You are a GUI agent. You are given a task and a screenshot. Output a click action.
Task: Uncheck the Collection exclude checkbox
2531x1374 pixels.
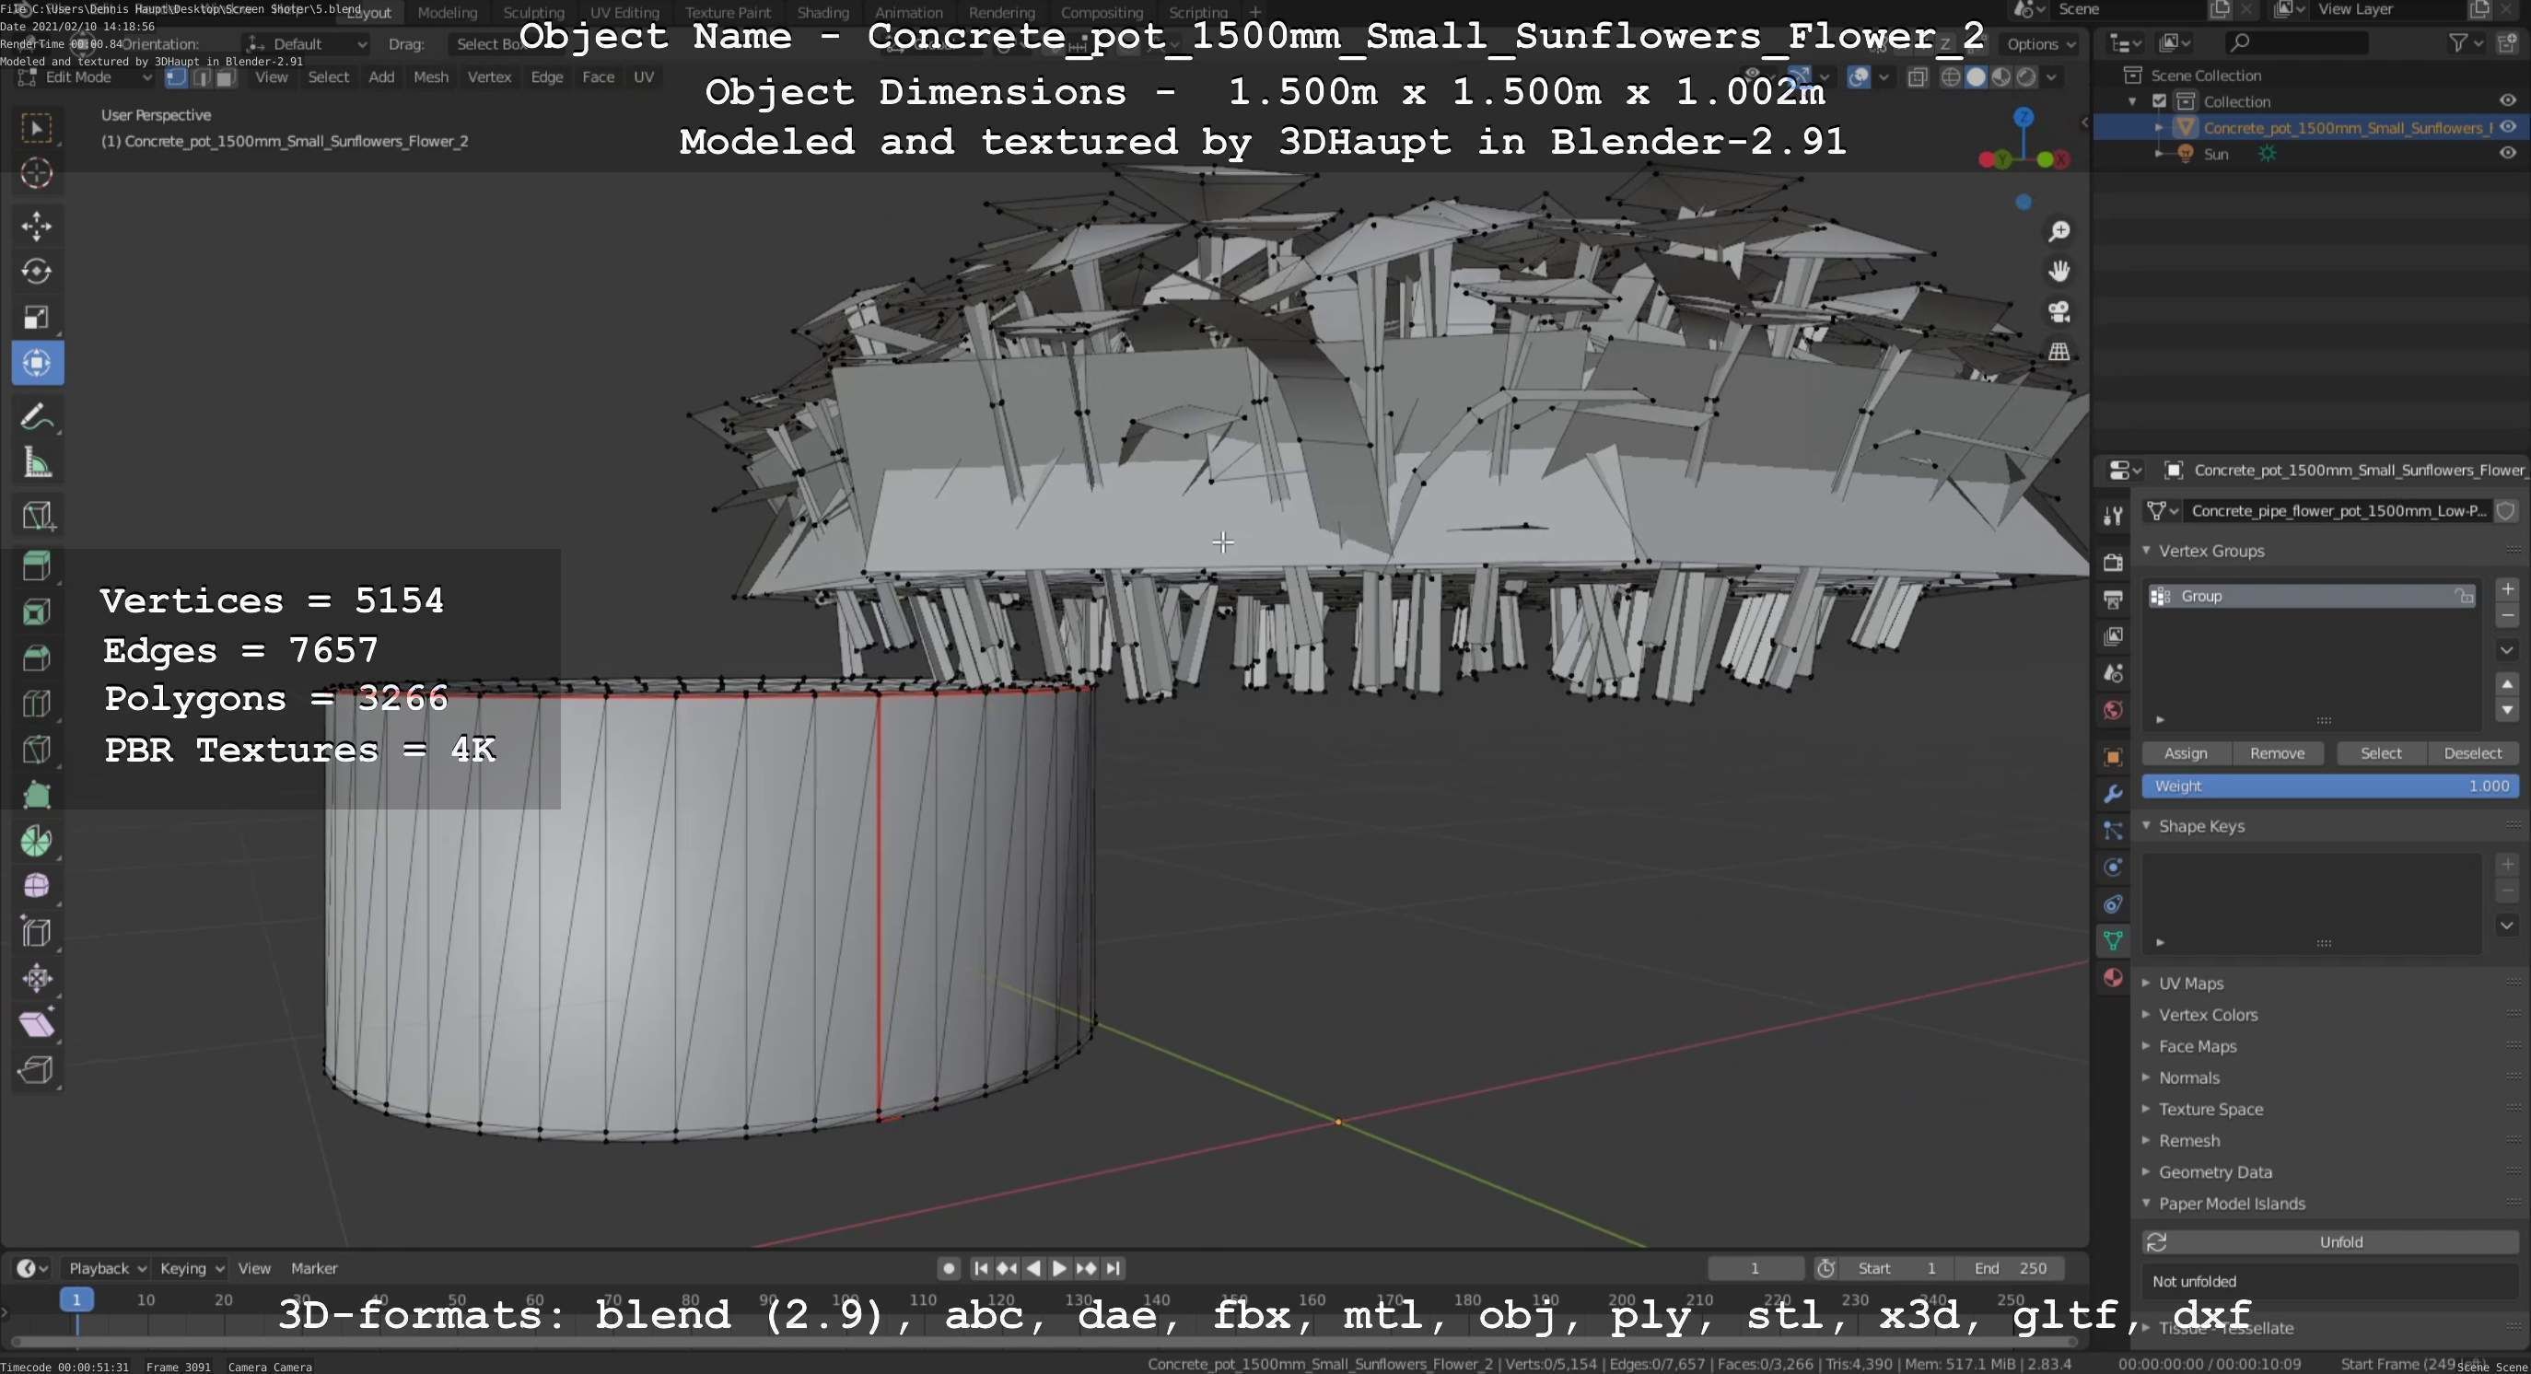coord(2159,101)
